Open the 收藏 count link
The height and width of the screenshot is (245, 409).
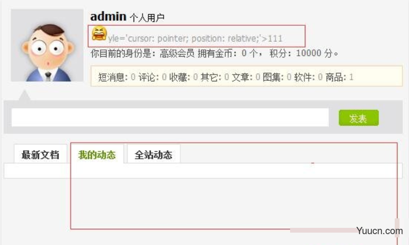pyautogui.click(x=195, y=77)
